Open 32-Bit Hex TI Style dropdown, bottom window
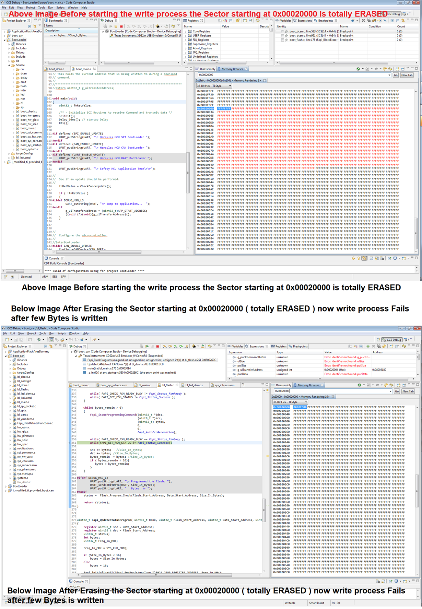This screenshot has width=422, height=609. point(290,402)
